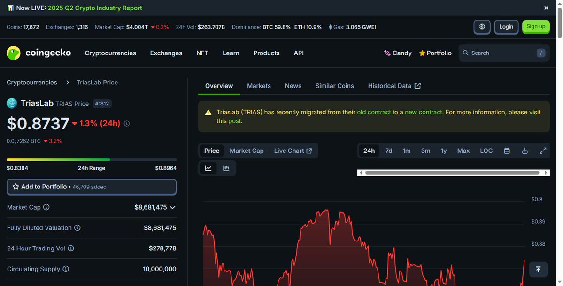The image size is (563, 286).
Task: Click the TriasLab coin logo
Action: (12, 104)
